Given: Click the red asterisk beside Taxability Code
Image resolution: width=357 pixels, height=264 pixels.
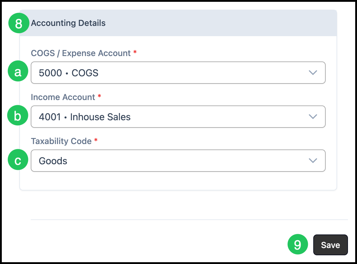Looking at the screenshot, I should (96, 140).
